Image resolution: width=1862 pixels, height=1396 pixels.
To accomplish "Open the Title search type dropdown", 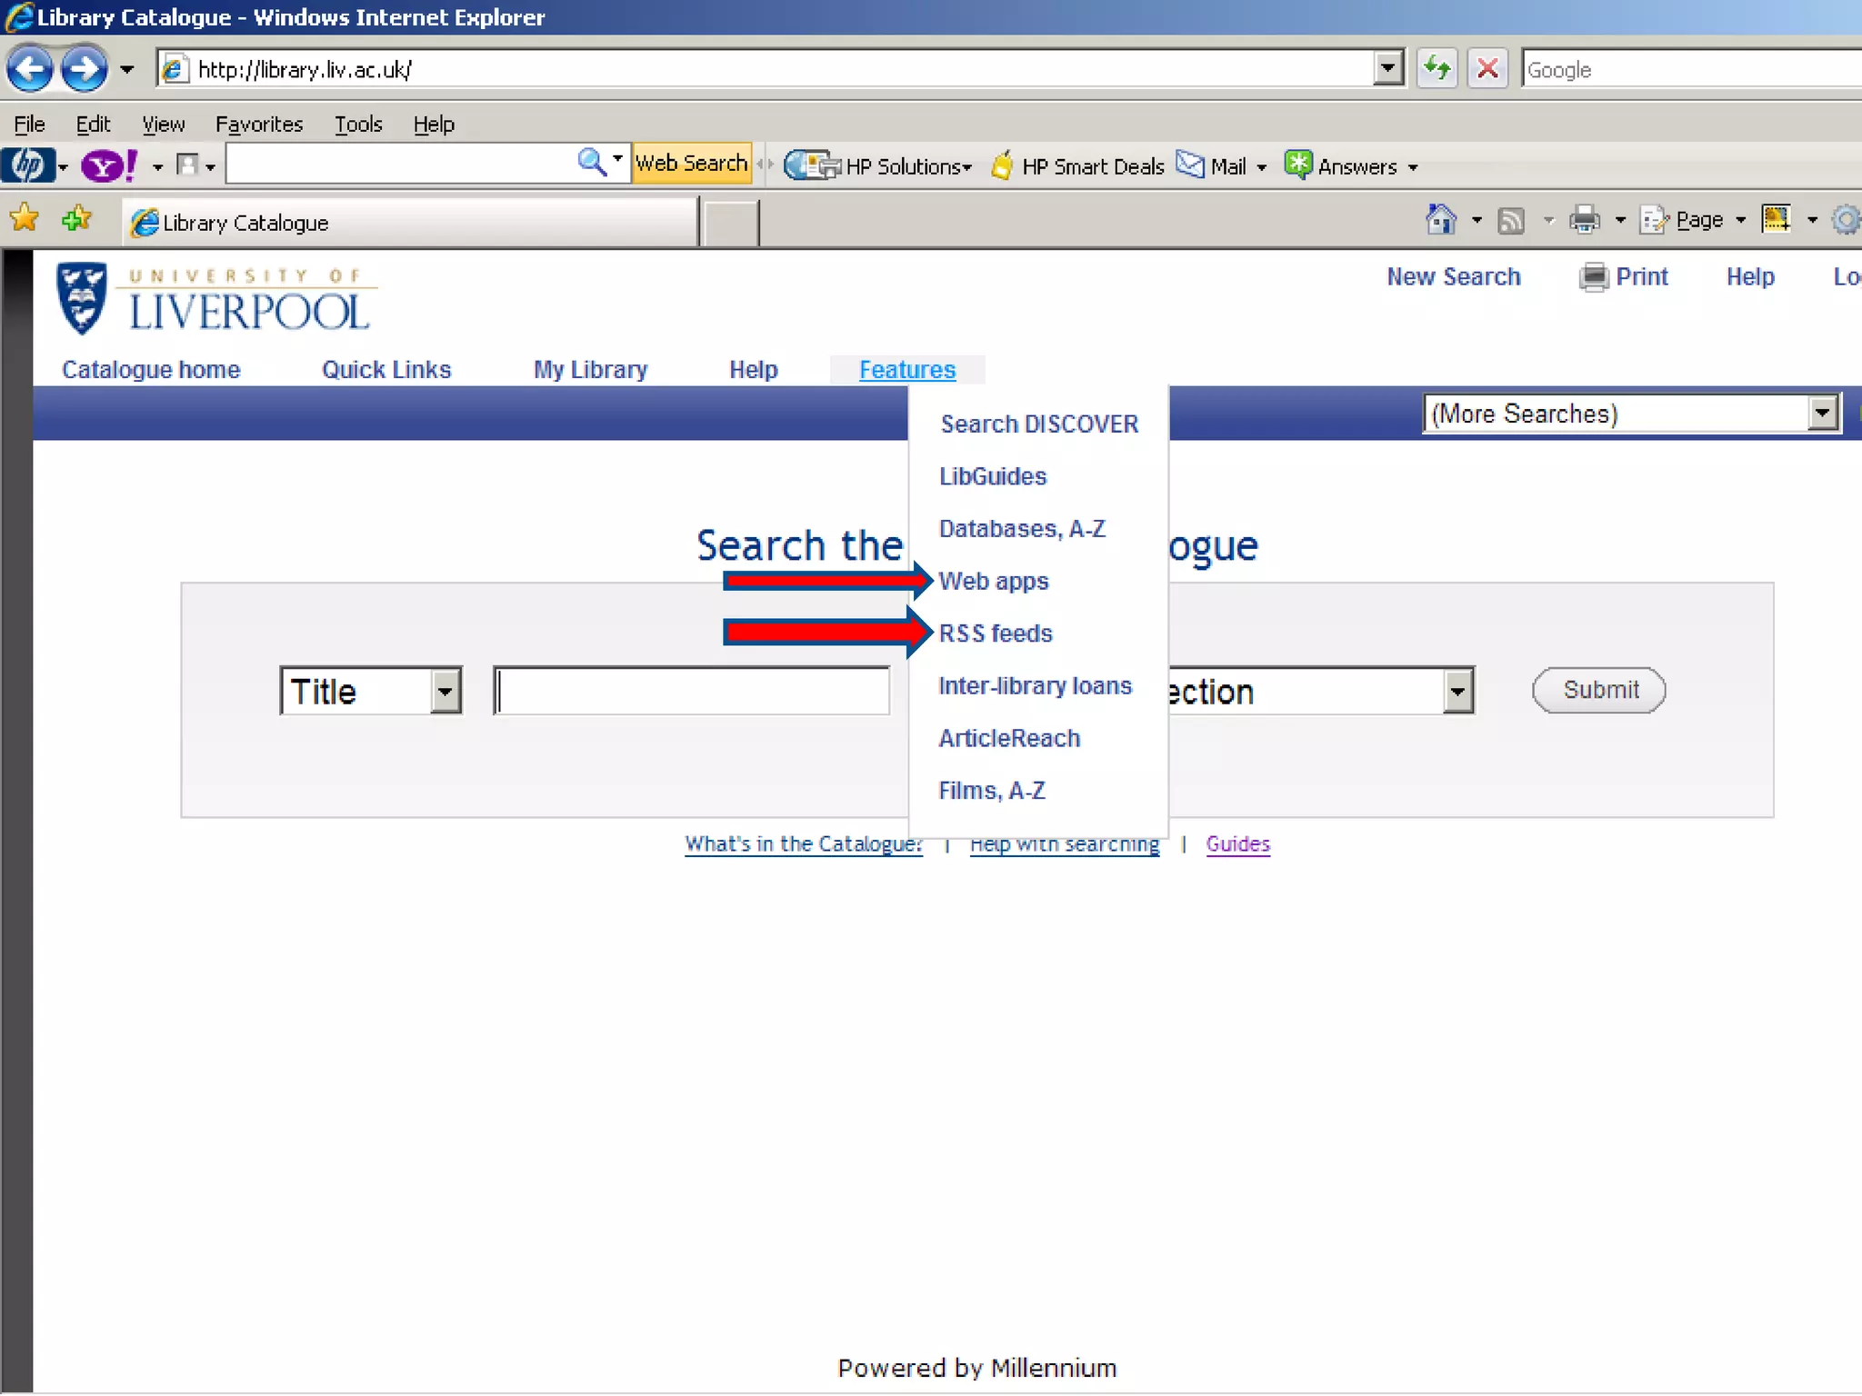I will 445,692.
